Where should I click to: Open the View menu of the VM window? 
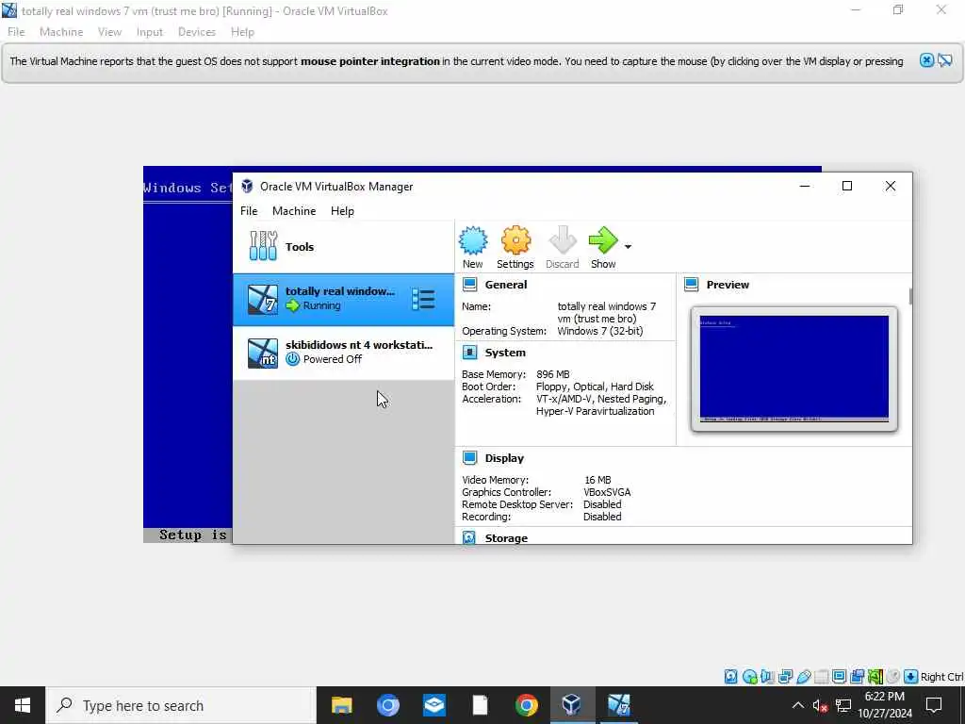click(x=109, y=32)
